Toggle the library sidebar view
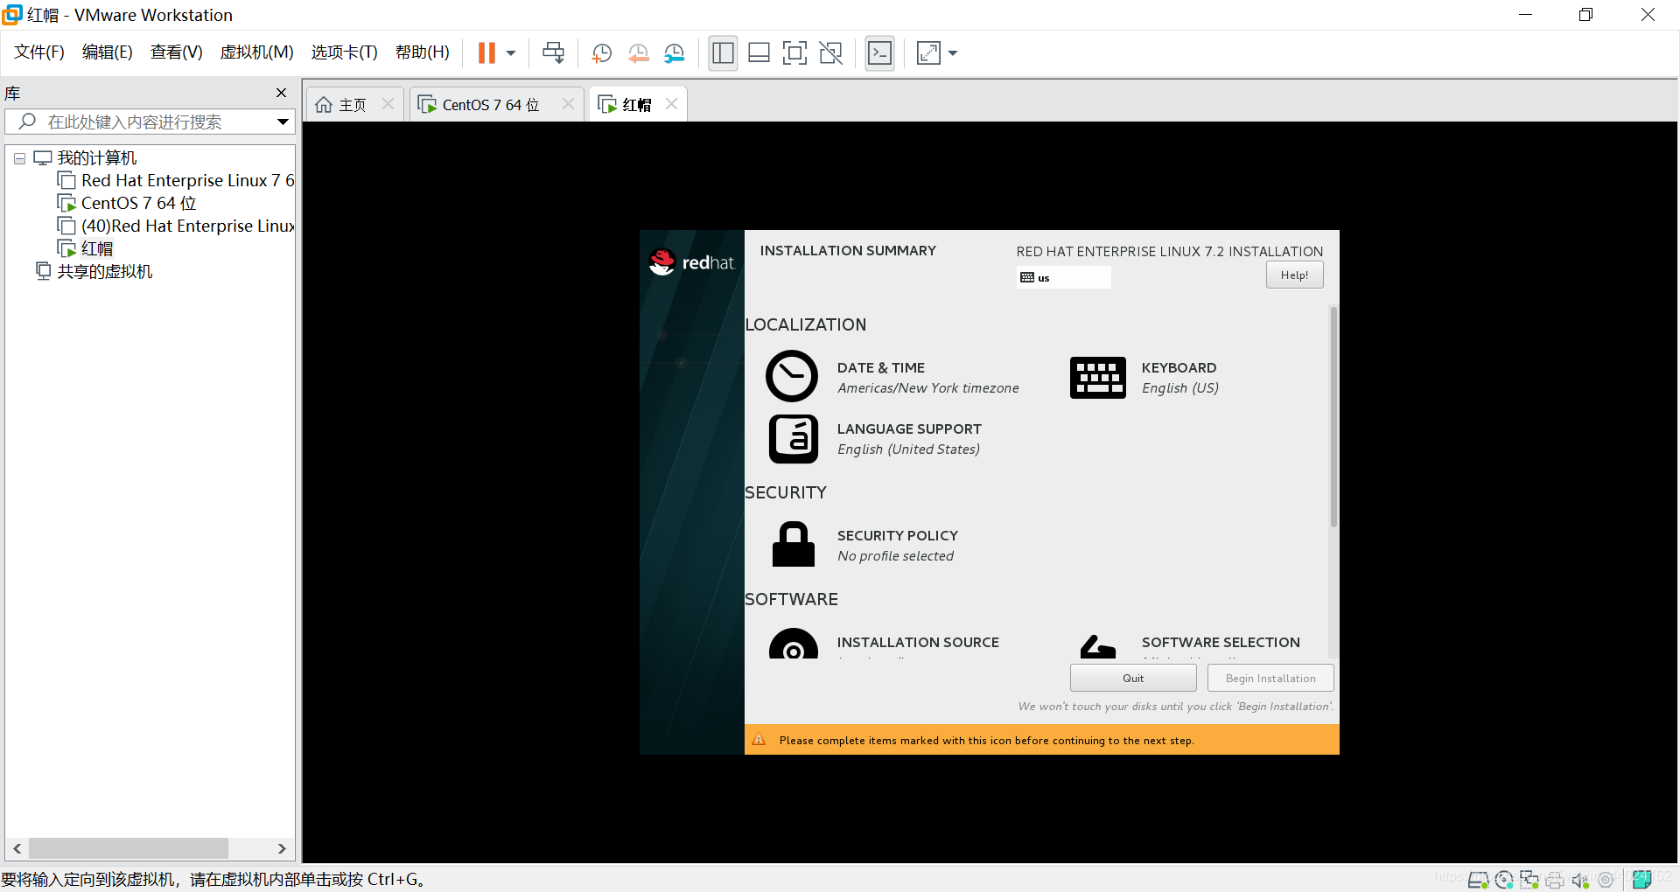 pos(723,53)
